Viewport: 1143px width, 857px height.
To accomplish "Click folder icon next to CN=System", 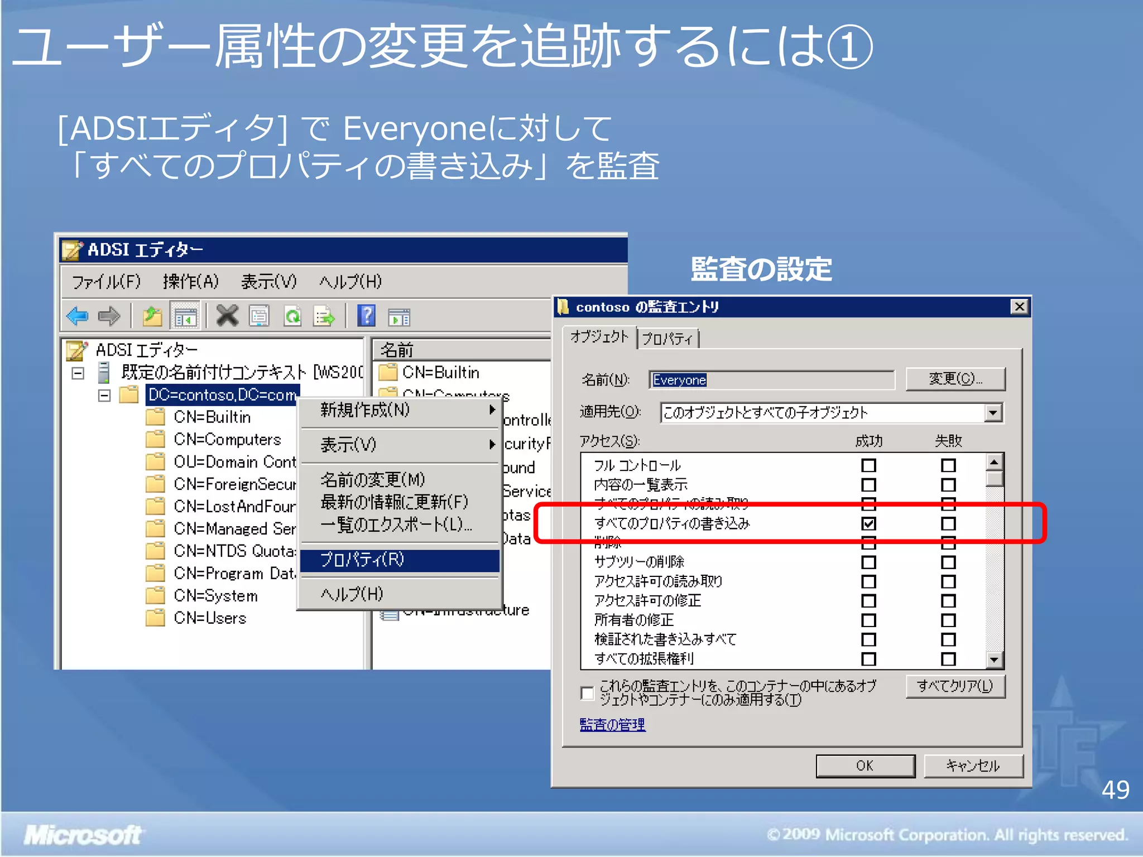I will 156,596.
